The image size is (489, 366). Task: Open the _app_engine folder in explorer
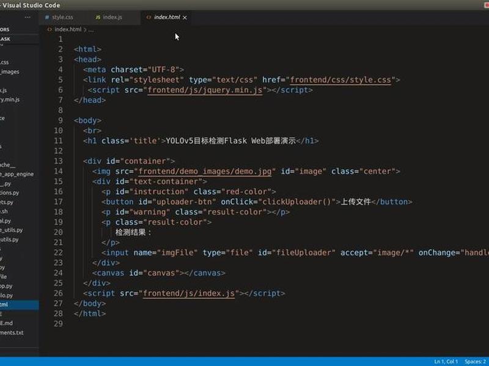[x=17, y=174]
